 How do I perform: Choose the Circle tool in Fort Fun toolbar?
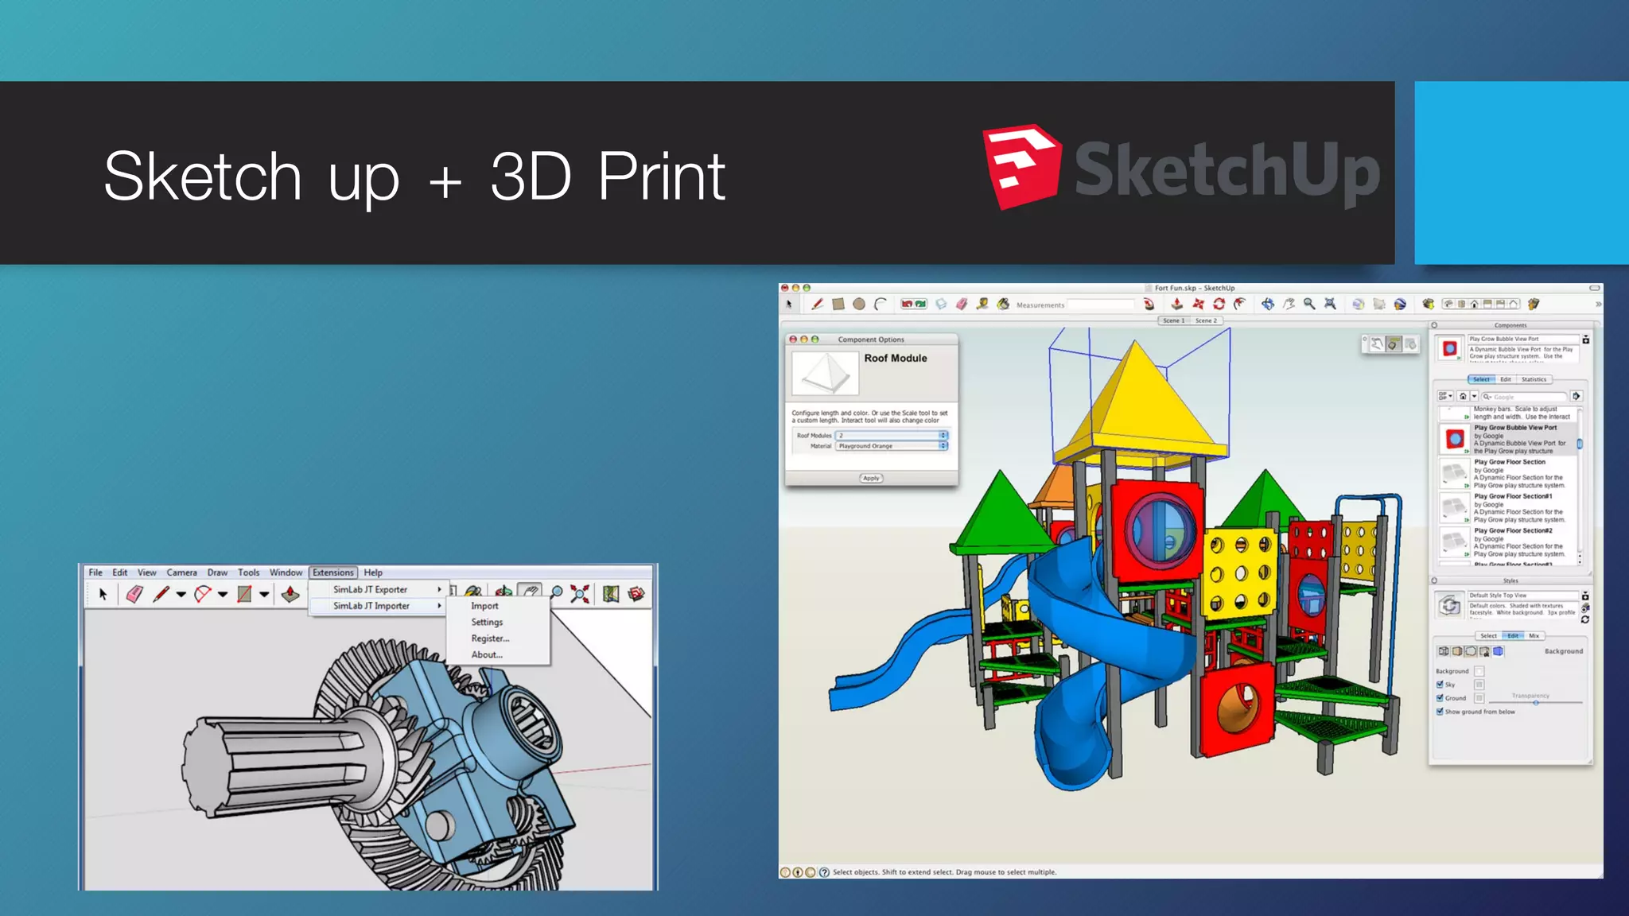[x=859, y=304]
